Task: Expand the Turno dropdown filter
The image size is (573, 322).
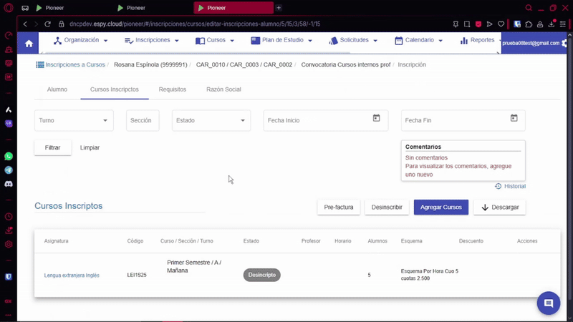Action: [74, 120]
